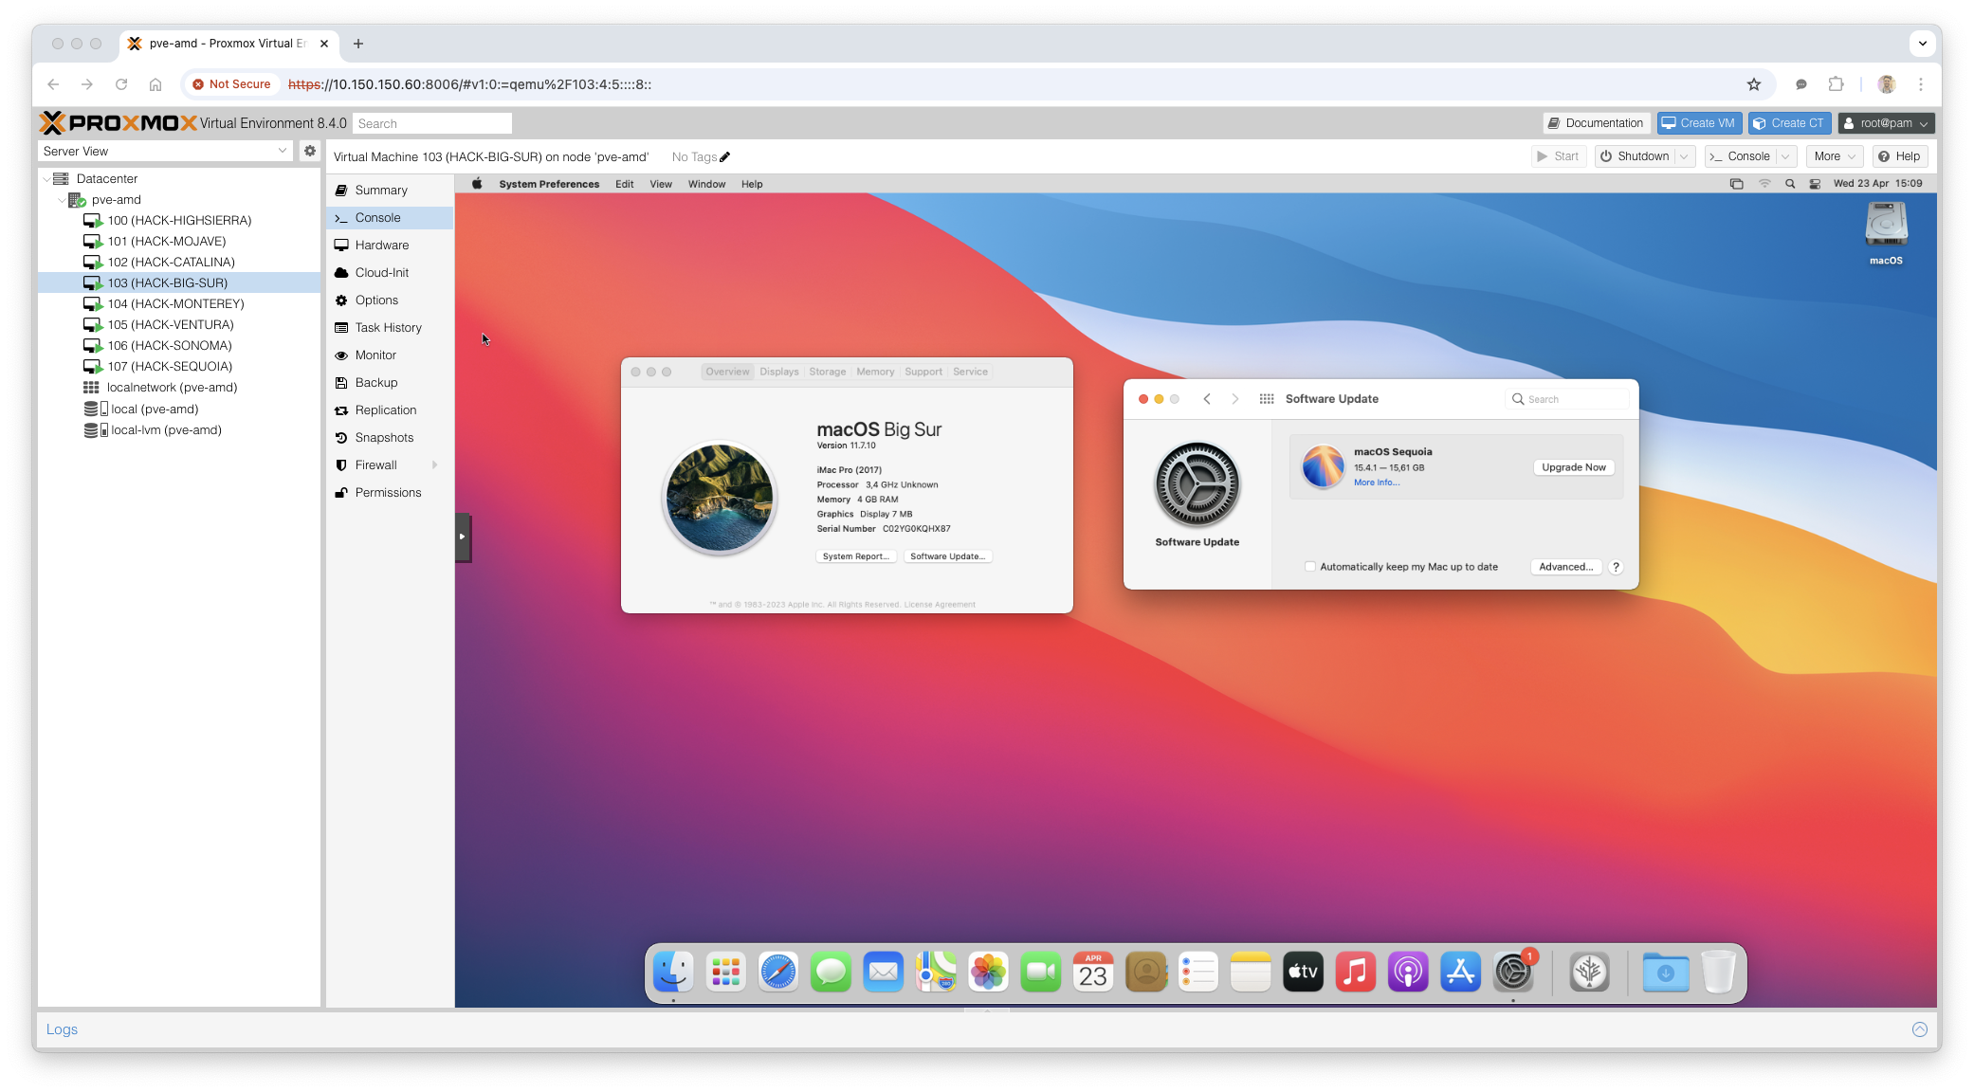This screenshot has width=1974, height=1092.
Task: Open Server View settings gear
Action: (309, 151)
